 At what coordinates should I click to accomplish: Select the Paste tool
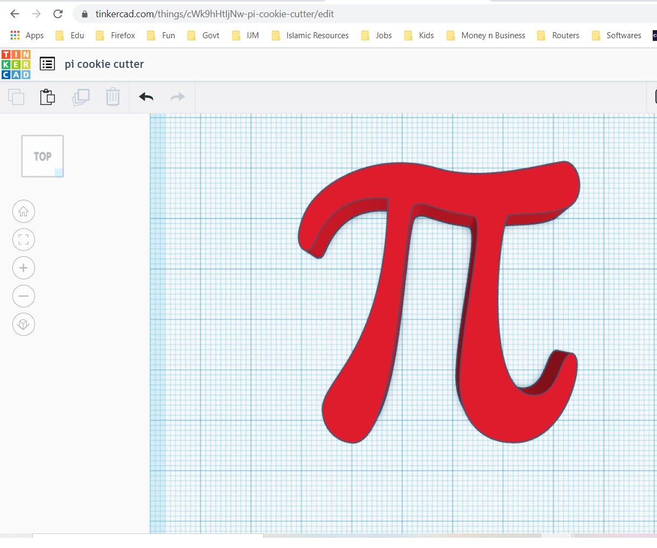click(47, 97)
